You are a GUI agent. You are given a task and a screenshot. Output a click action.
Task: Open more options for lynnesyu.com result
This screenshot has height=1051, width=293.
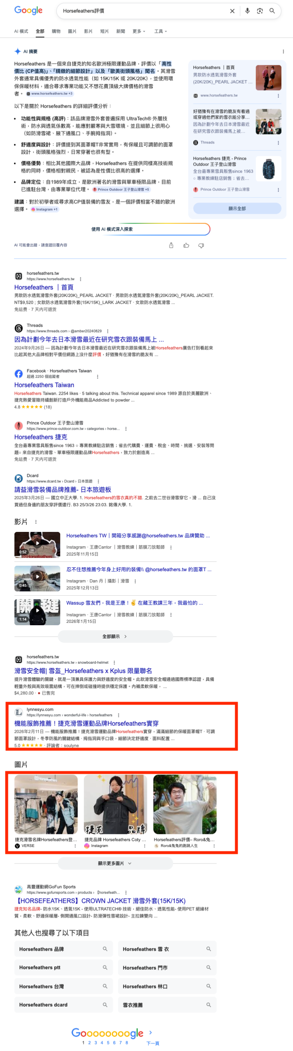pos(118,715)
